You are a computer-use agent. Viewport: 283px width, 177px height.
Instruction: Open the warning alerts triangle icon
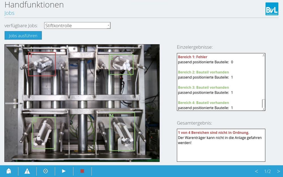pos(27,171)
